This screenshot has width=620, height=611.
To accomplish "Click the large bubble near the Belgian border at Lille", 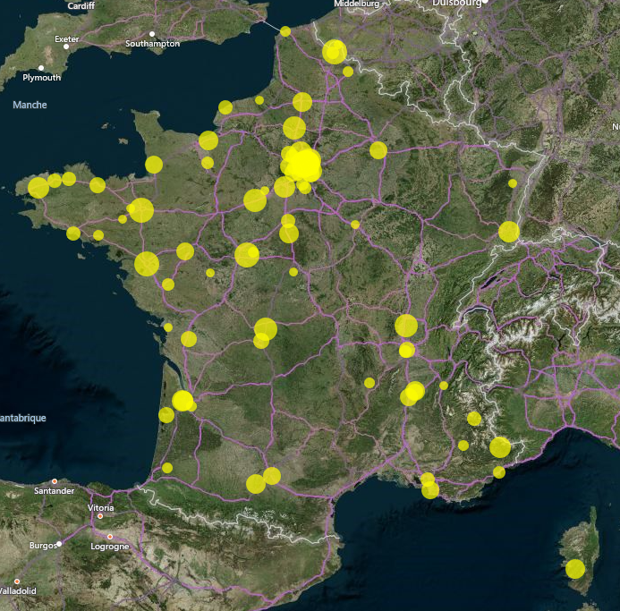I will point(335,52).
